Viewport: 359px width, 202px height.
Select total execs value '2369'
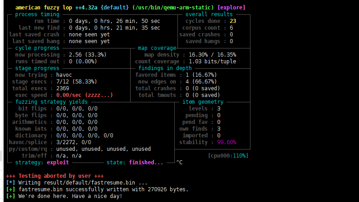pyautogui.click(x=63, y=88)
